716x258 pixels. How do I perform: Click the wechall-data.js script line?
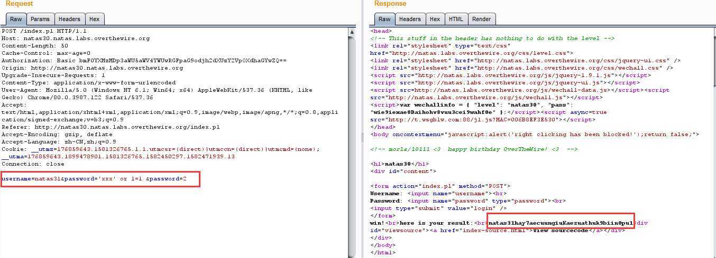point(521,90)
